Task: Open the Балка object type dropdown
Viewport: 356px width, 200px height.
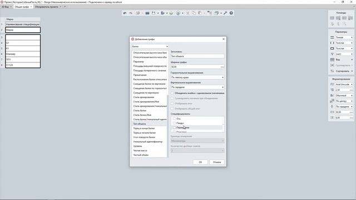Action: pos(150,47)
